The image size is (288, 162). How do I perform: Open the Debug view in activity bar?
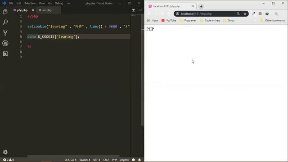tap(5, 43)
